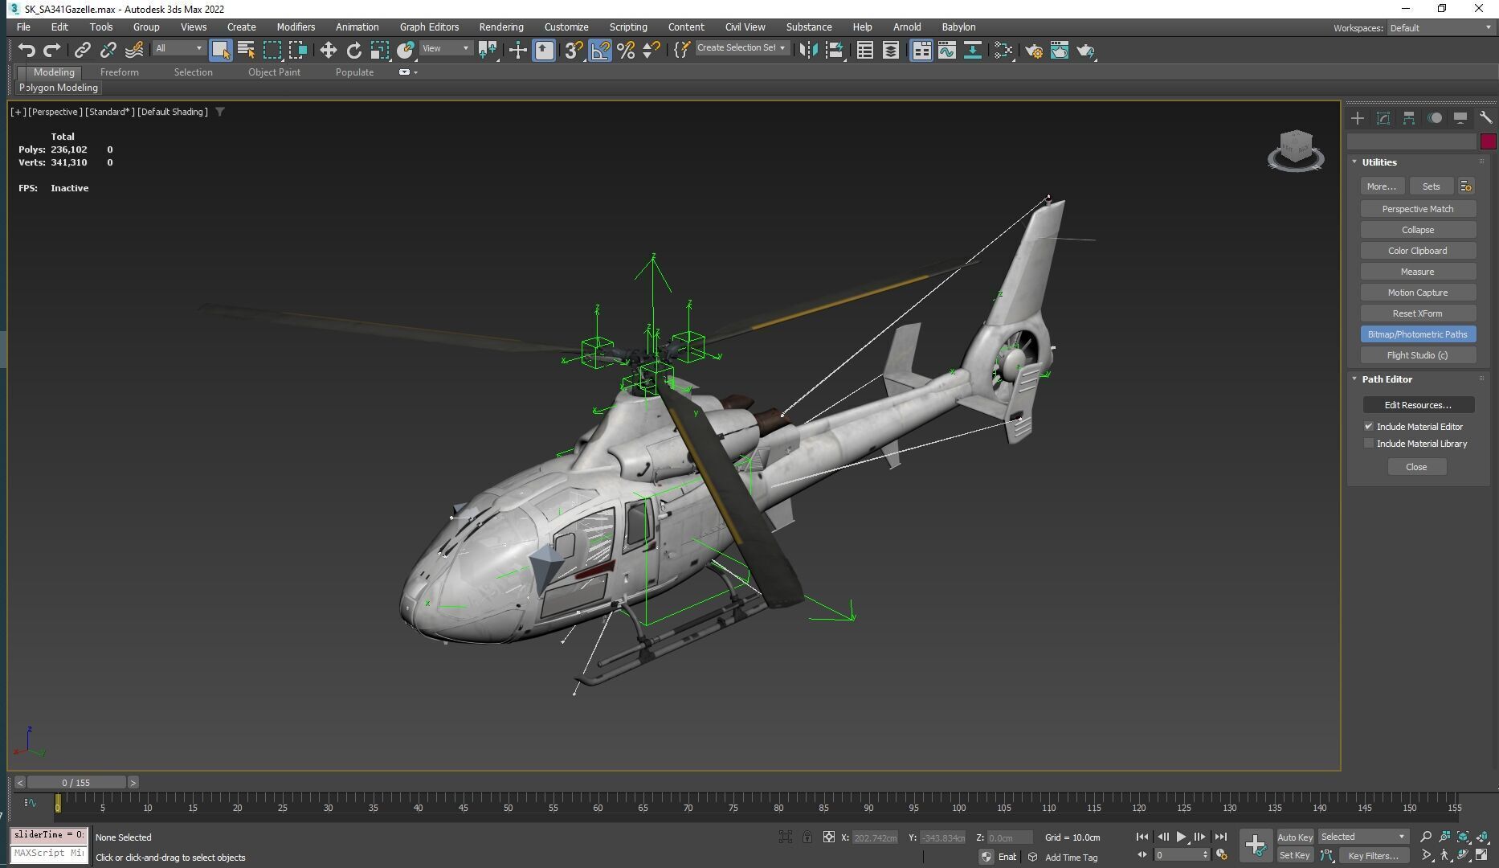Click the Close button in Path Editor
This screenshot has height=868, width=1499.
[x=1416, y=467]
